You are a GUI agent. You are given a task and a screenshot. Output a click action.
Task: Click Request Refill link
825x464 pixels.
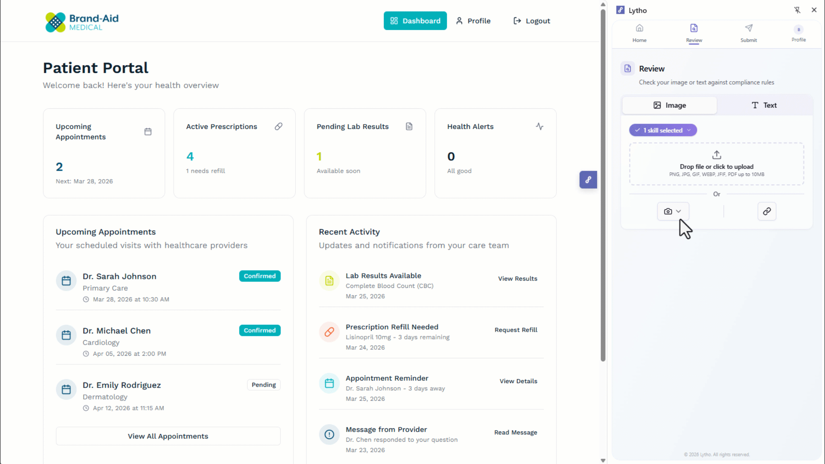pyautogui.click(x=516, y=330)
